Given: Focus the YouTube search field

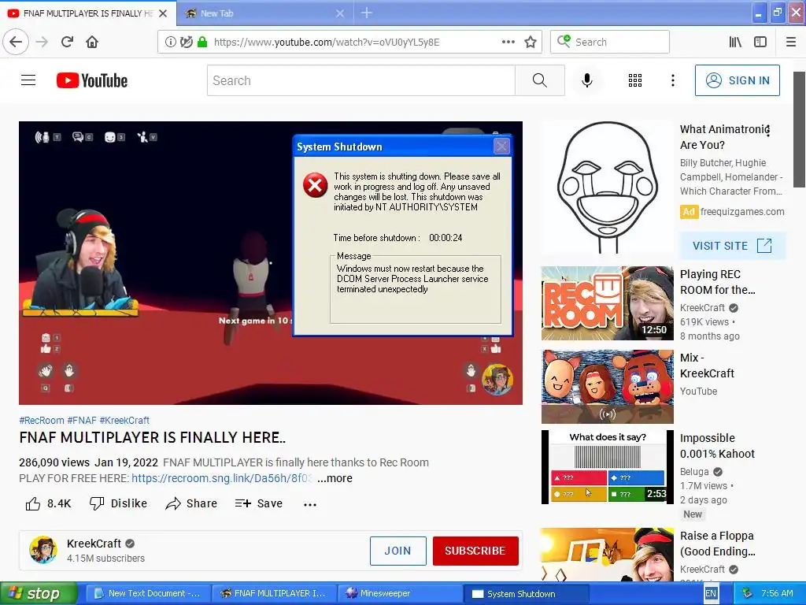Looking at the screenshot, I should click(360, 80).
